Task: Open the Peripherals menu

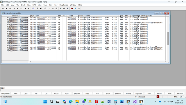Action: [64, 5]
